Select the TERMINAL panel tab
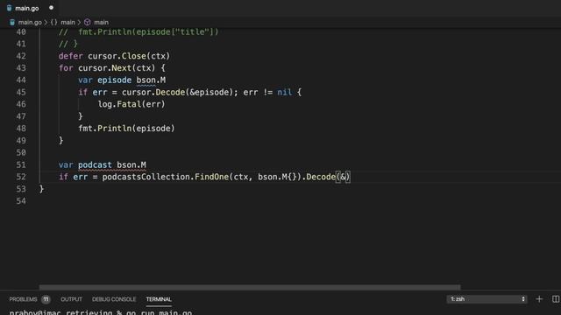This screenshot has height=315, width=561. point(159,299)
